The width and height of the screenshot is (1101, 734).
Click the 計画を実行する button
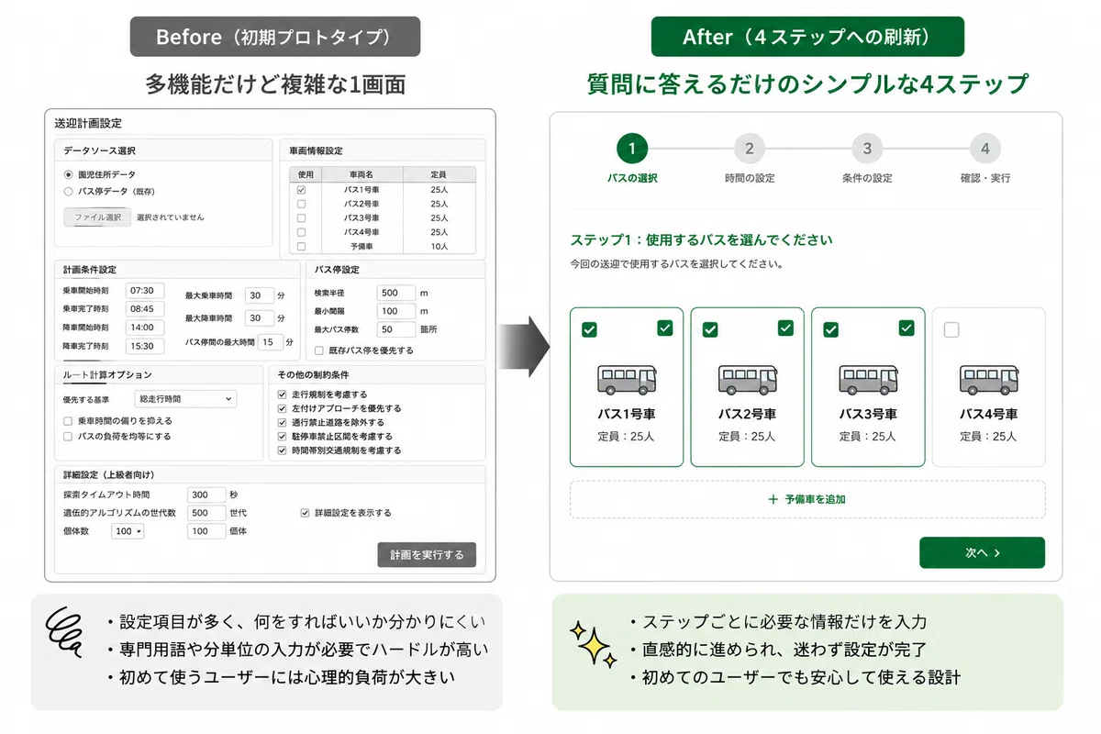pyautogui.click(x=427, y=554)
